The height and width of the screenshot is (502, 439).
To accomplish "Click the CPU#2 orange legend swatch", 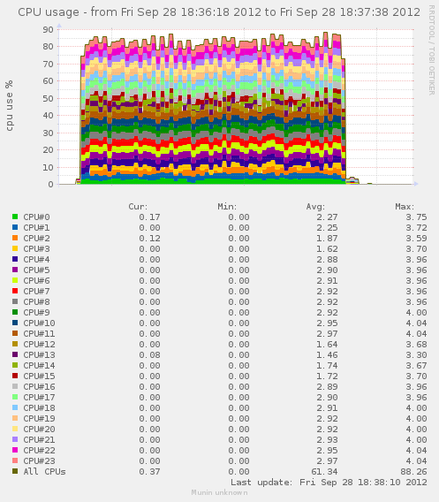I will 15,239.
